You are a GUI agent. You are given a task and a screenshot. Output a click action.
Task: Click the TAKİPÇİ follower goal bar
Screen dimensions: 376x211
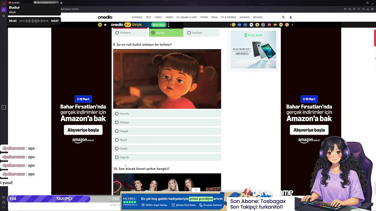pos(64,199)
